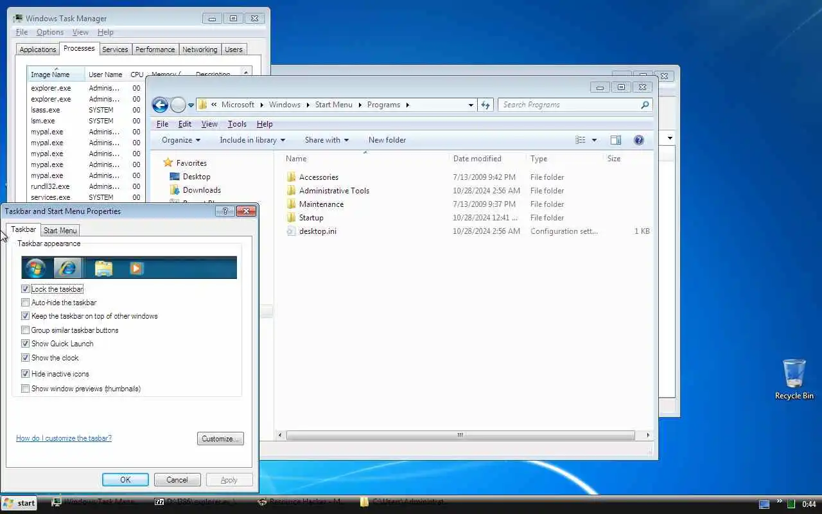Select the Maintenance folder icon
This screenshot has width=822, height=514.
(x=291, y=204)
